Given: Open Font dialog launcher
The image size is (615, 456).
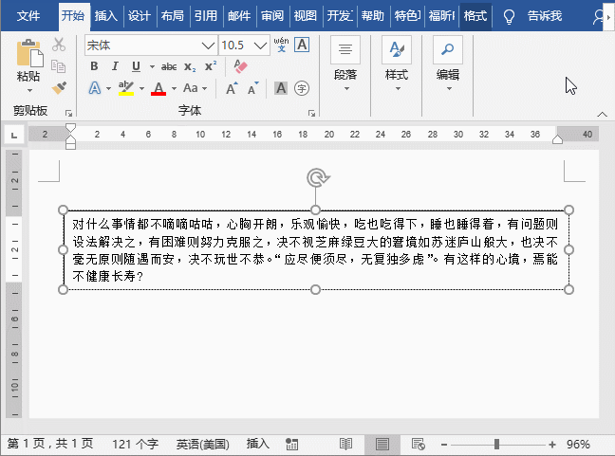Looking at the screenshot, I should click(x=311, y=113).
